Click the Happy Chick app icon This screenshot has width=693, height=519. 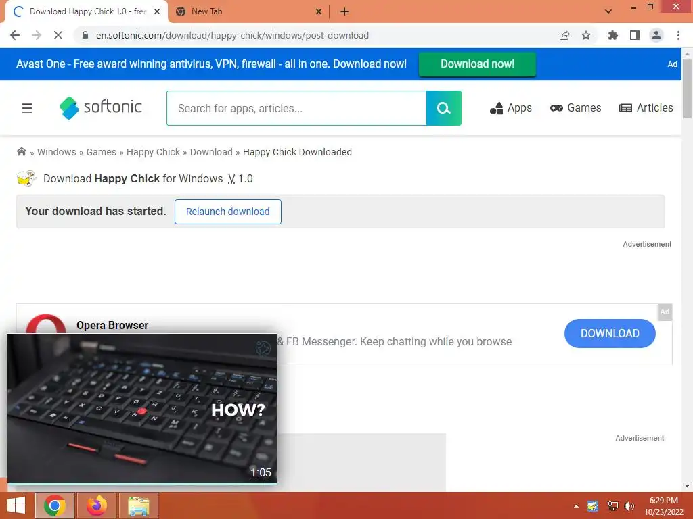point(26,178)
